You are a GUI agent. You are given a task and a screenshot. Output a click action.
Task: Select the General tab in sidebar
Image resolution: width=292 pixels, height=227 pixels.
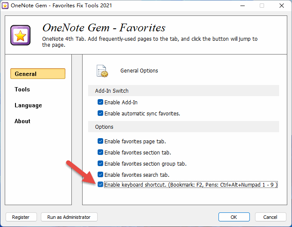pyautogui.click(x=38, y=73)
